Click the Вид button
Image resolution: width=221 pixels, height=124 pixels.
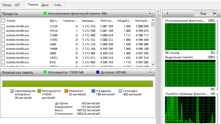203,14
